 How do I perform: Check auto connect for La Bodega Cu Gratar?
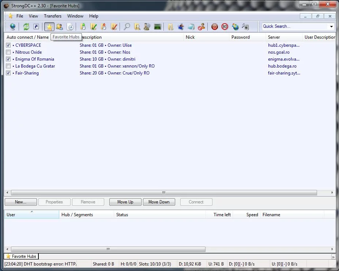(8, 66)
